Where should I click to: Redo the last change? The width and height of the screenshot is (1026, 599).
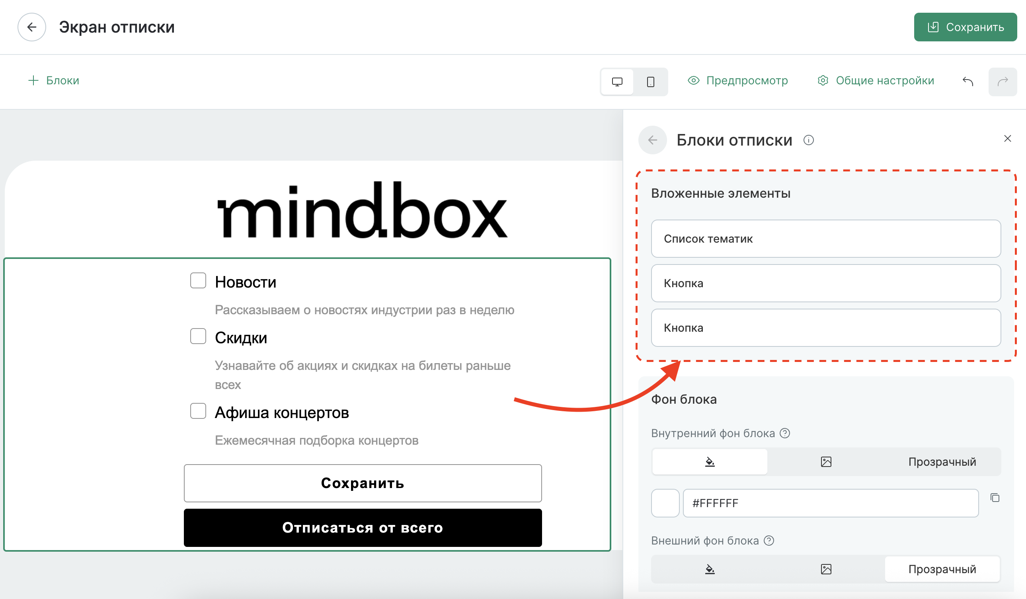pyautogui.click(x=1003, y=82)
